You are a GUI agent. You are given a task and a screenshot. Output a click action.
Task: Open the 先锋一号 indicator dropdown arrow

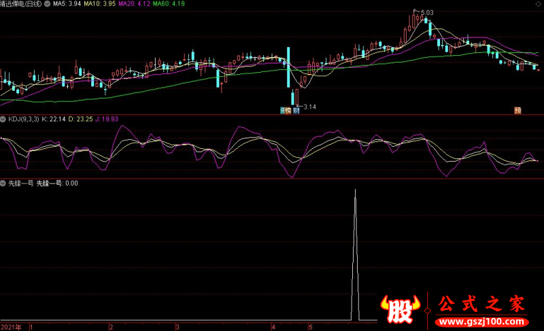(x=3, y=184)
